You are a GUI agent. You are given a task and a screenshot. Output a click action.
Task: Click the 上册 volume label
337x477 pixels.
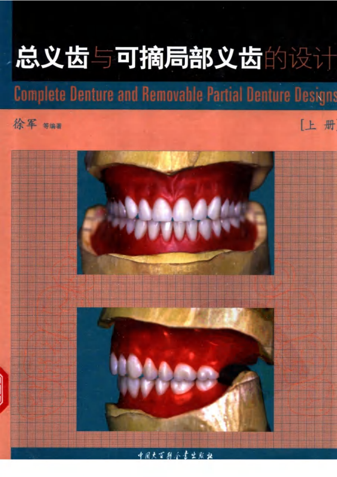(x=318, y=126)
